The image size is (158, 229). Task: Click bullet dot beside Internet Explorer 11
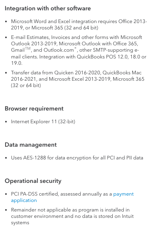point(6,122)
